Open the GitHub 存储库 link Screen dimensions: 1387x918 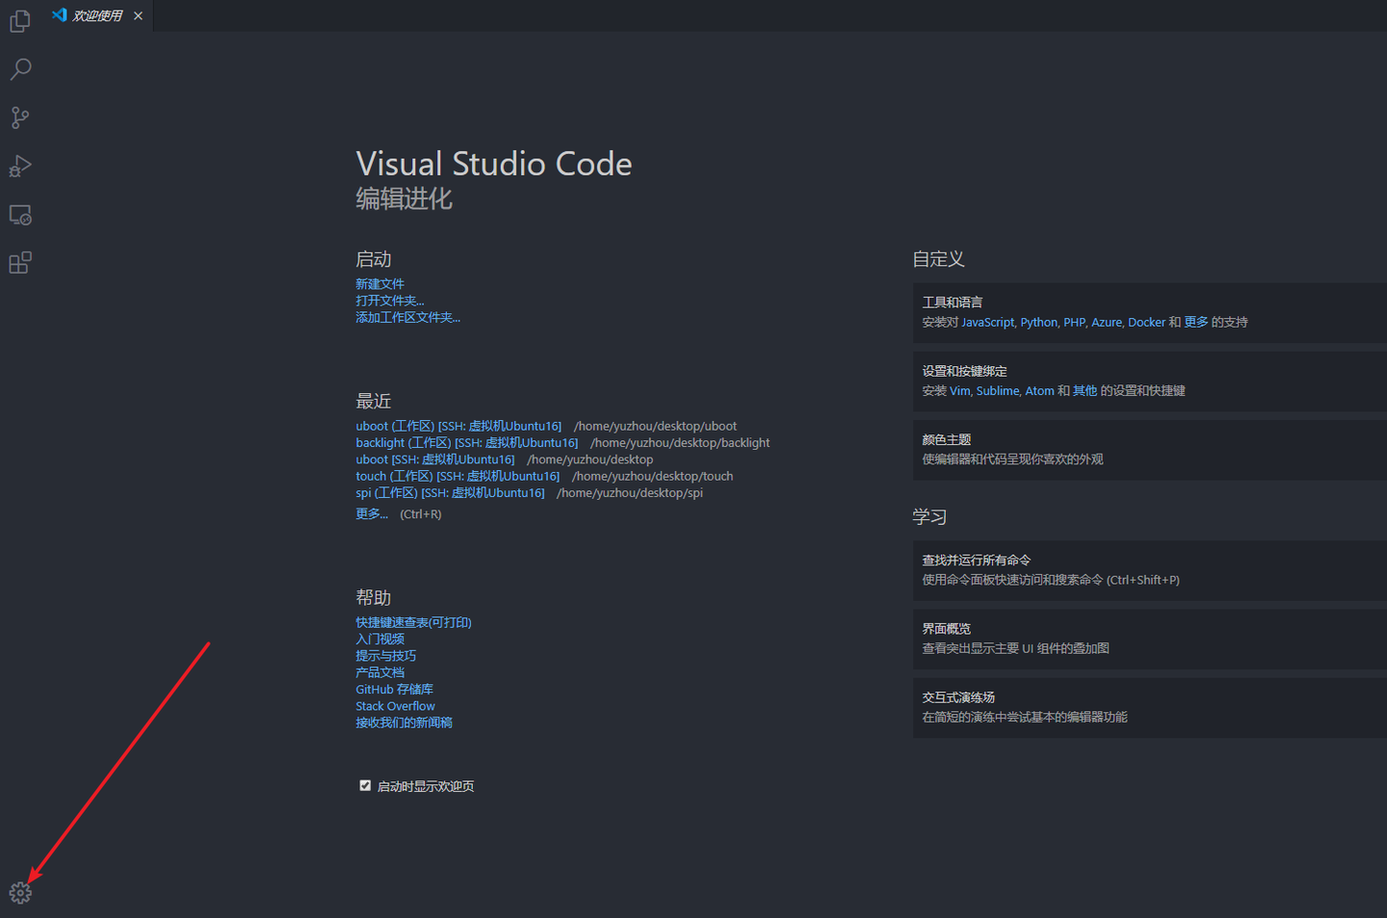[394, 689]
